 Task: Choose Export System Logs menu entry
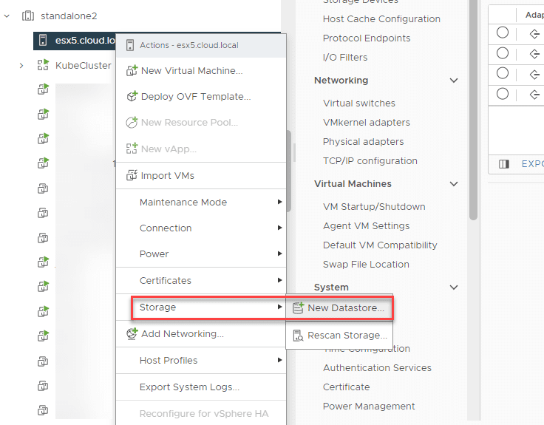point(189,387)
